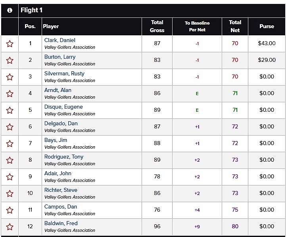This screenshot has height=237, width=286.
Task: Toggle the star beside Alan Arndt
Action: coord(10,94)
